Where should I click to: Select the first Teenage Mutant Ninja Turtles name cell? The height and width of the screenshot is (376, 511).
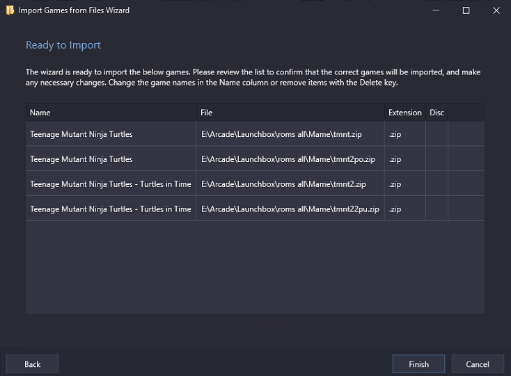click(x=111, y=134)
